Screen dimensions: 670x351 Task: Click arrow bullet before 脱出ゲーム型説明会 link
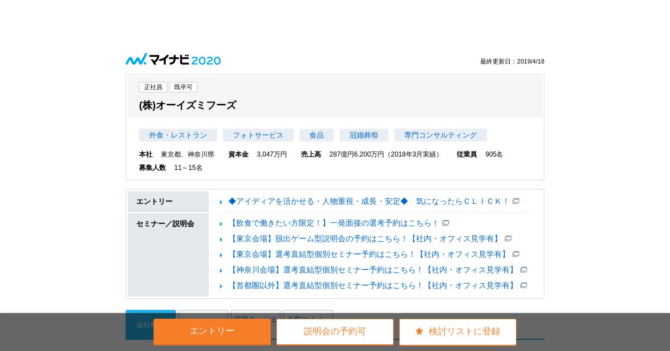(x=221, y=240)
